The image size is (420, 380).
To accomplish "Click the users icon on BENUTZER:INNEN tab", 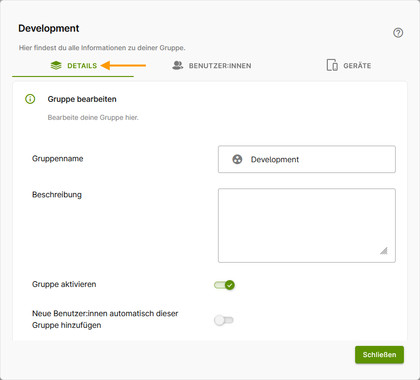I will [x=177, y=65].
